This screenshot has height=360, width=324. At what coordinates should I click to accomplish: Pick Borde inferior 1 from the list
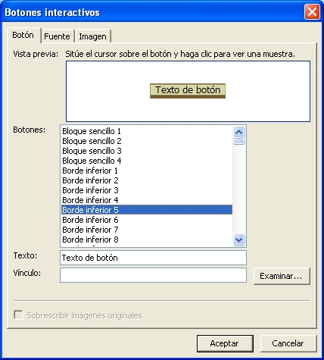click(147, 171)
